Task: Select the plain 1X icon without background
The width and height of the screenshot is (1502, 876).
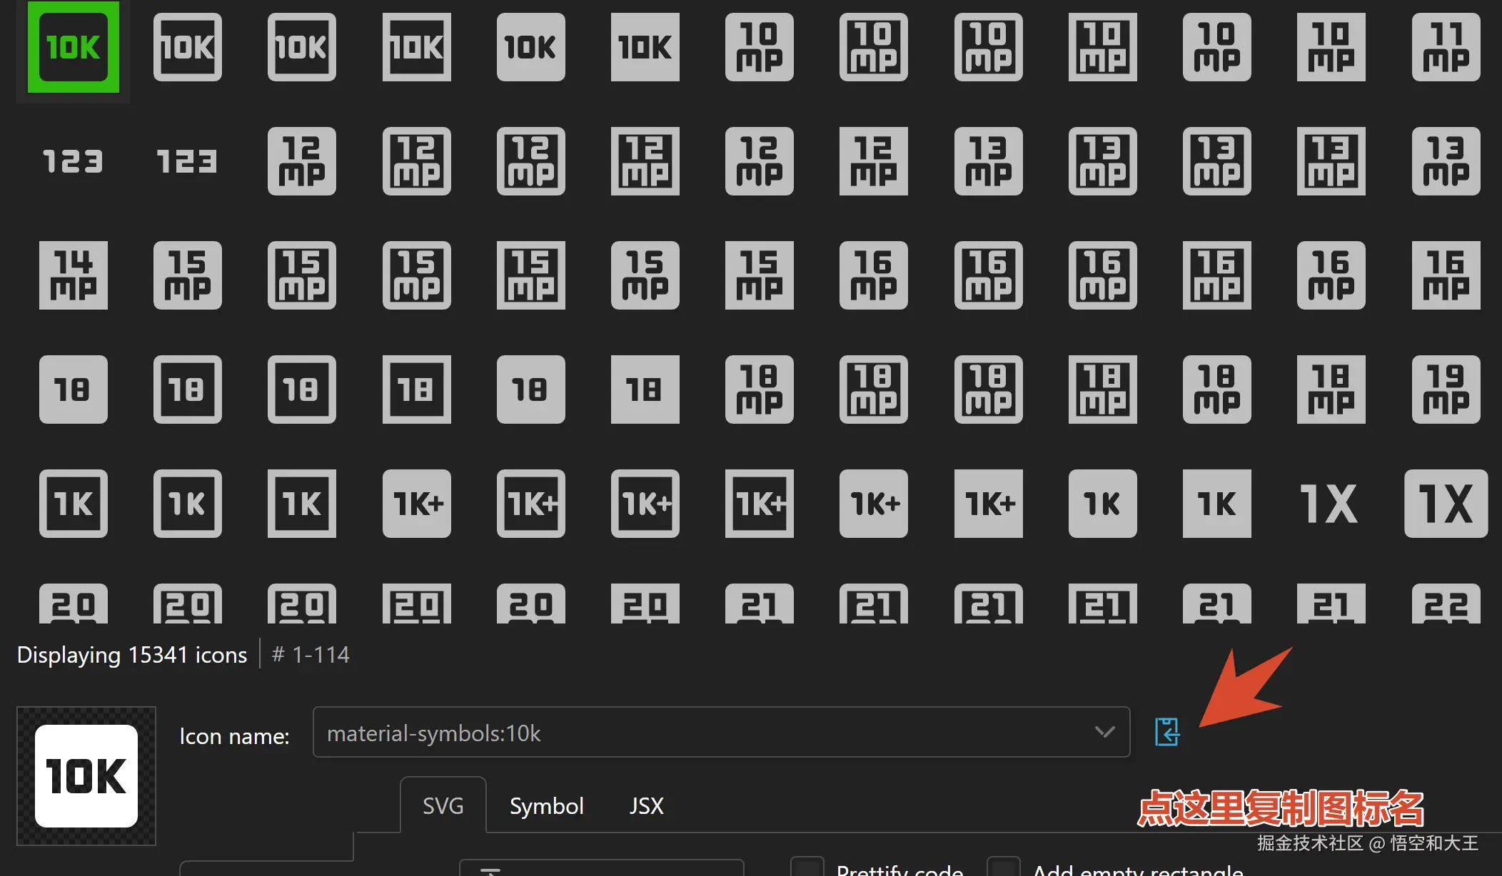Action: point(1330,504)
